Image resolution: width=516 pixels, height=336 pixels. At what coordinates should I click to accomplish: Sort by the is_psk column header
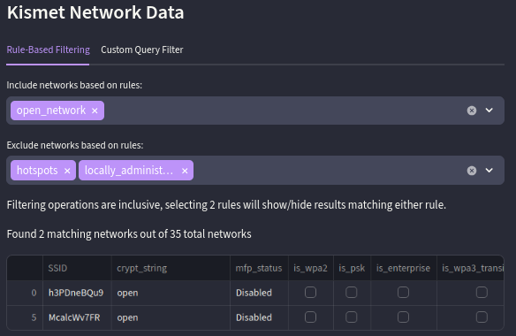point(353,268)
